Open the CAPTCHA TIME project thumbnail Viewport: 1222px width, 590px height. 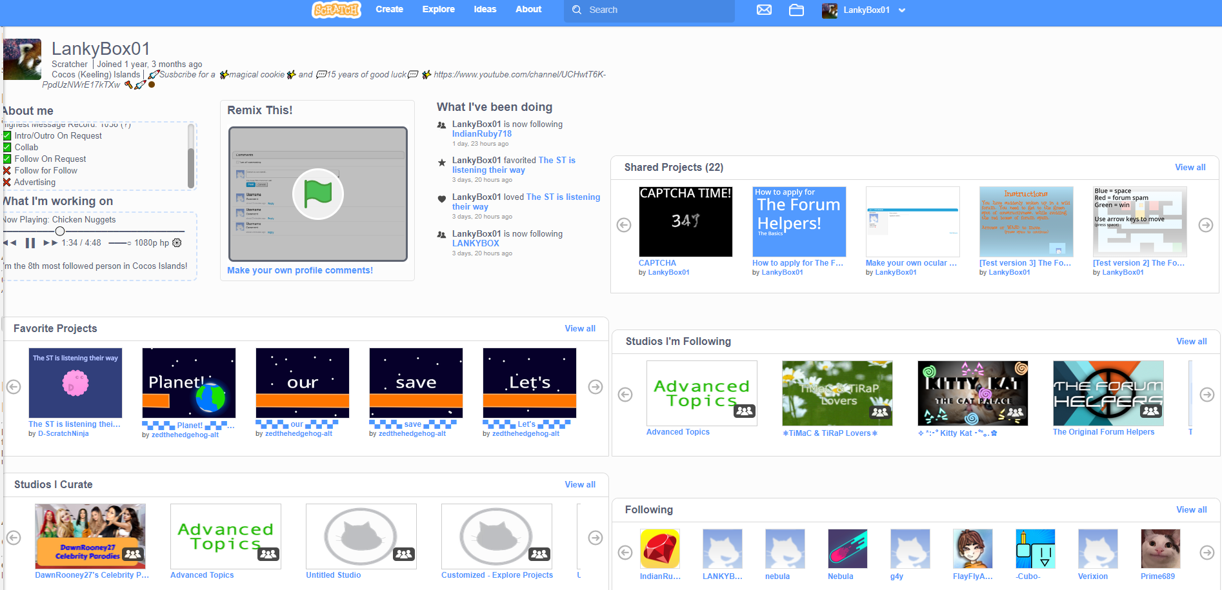685,221
